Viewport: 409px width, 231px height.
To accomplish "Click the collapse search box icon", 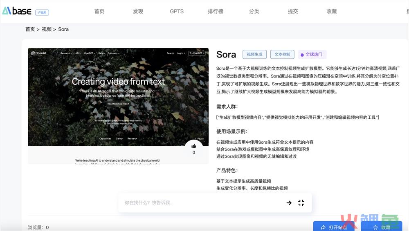I will [x=301, y=202].
